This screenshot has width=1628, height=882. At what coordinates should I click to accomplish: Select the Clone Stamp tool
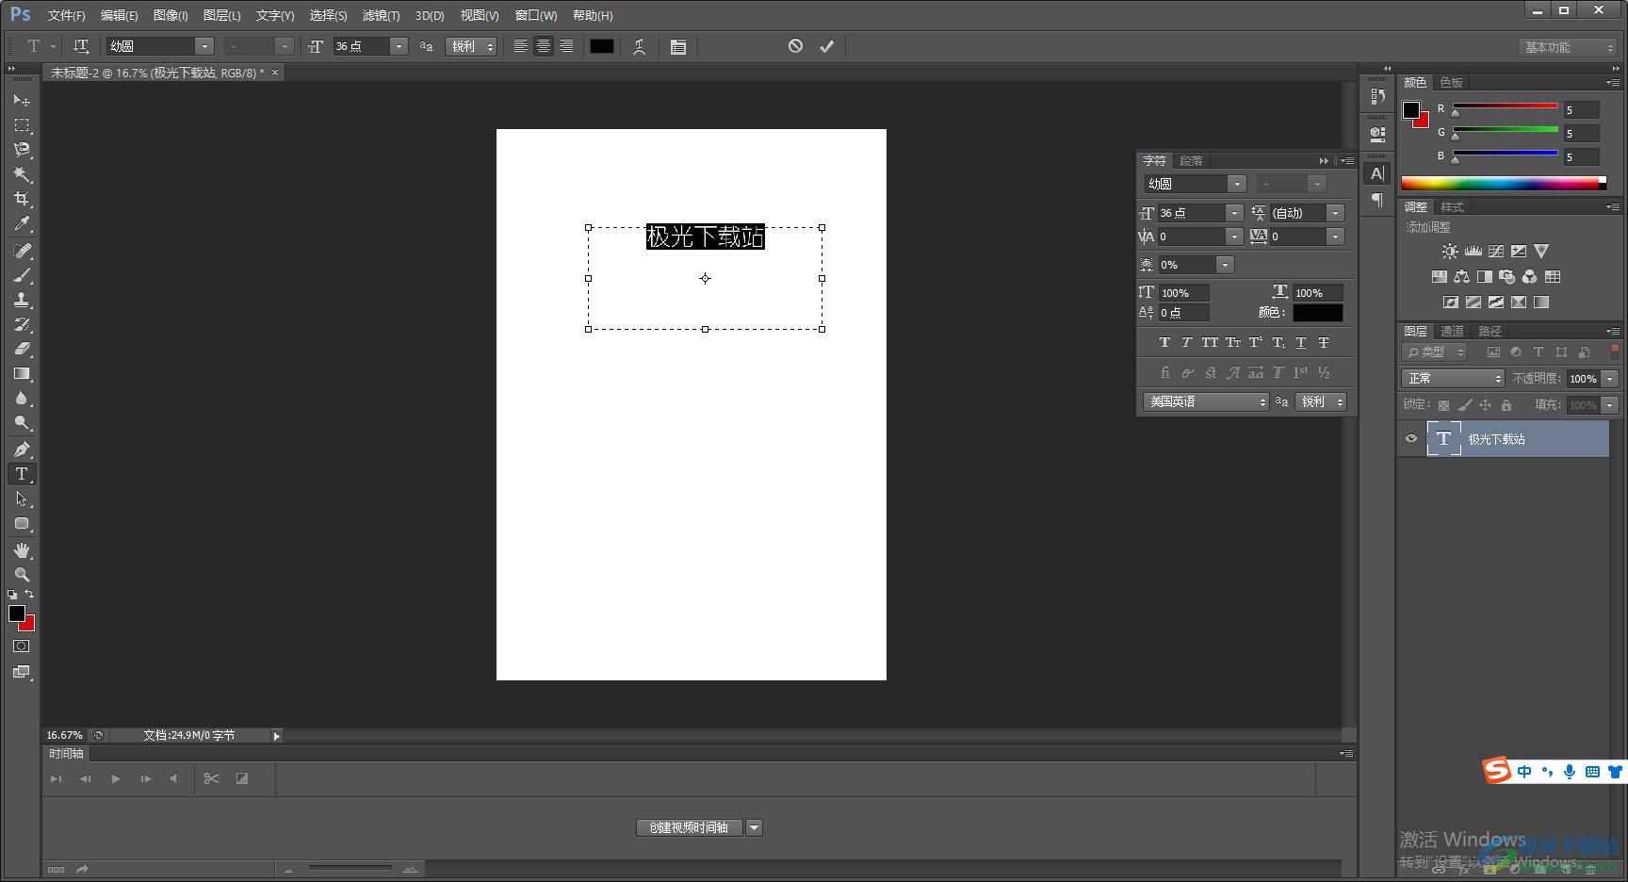click(x=22, y=300)
